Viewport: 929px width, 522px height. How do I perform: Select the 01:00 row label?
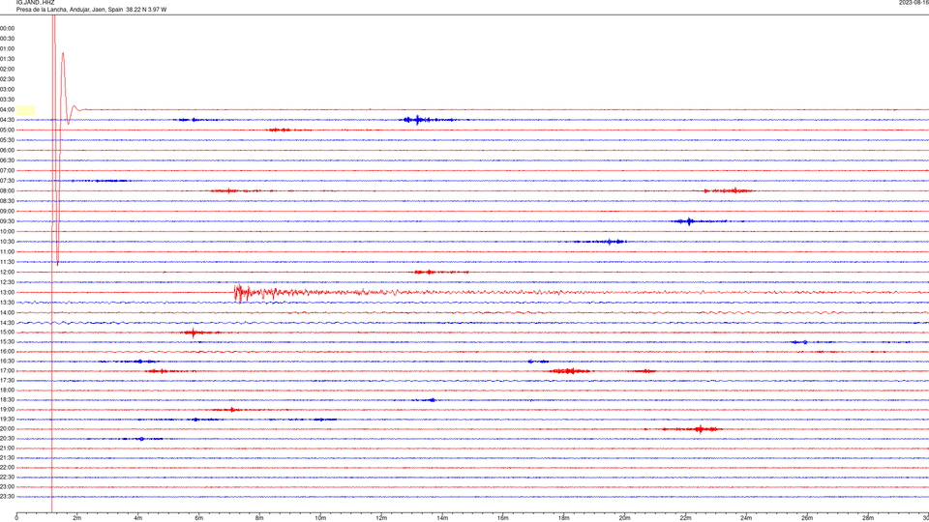(7, 49)
